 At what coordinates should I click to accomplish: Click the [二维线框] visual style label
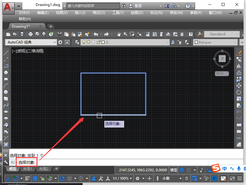coord(35,51)
